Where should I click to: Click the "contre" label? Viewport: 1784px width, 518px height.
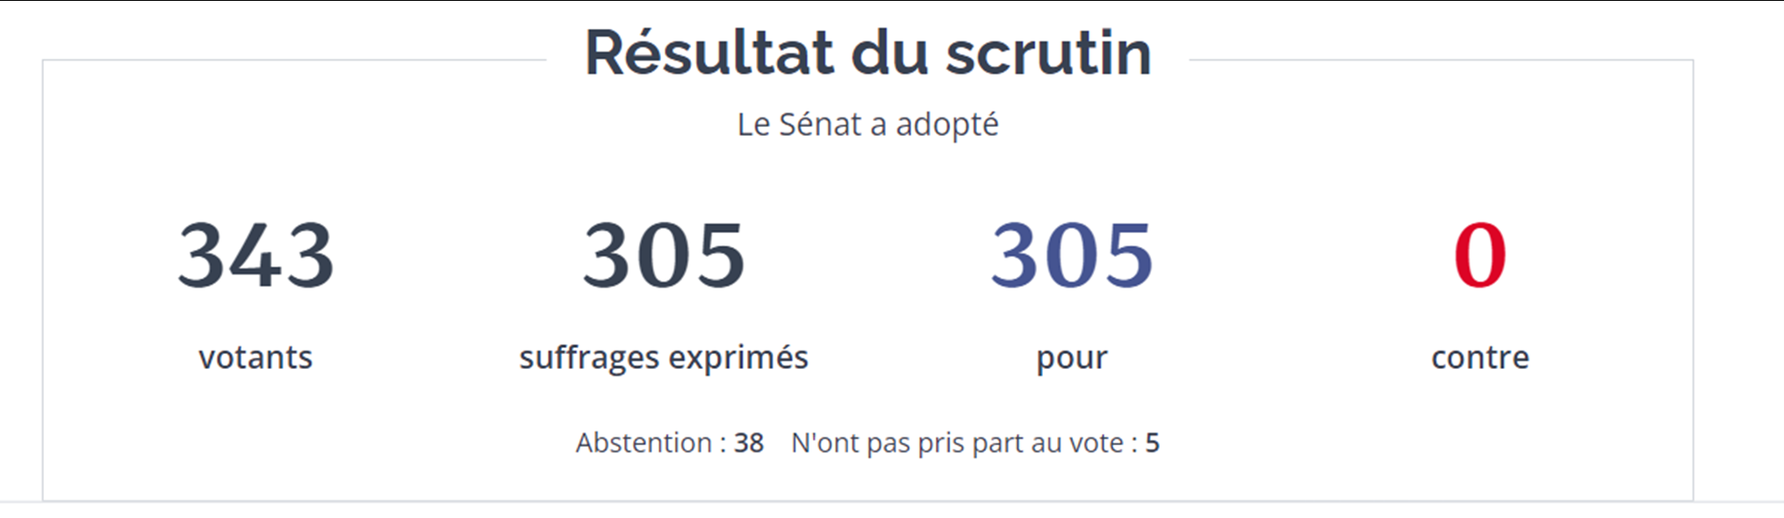(x=1480, y=358)
